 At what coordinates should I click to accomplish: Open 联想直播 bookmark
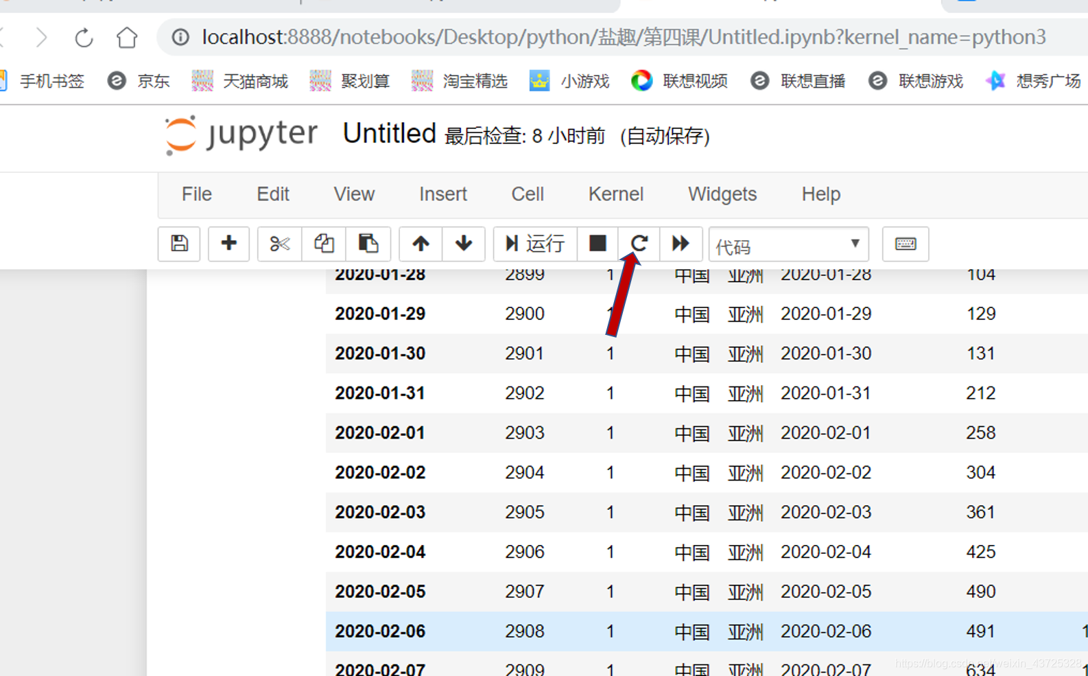798,82
